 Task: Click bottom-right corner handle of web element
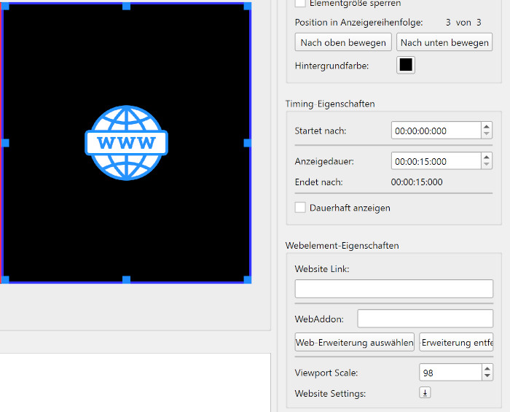point(248,279)
